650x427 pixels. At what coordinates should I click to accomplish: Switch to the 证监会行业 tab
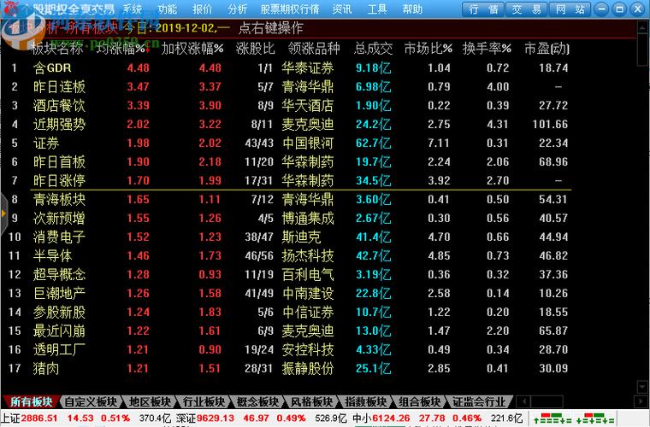(479, 401)
